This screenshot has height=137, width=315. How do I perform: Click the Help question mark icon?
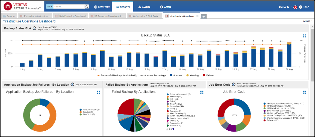301,7
